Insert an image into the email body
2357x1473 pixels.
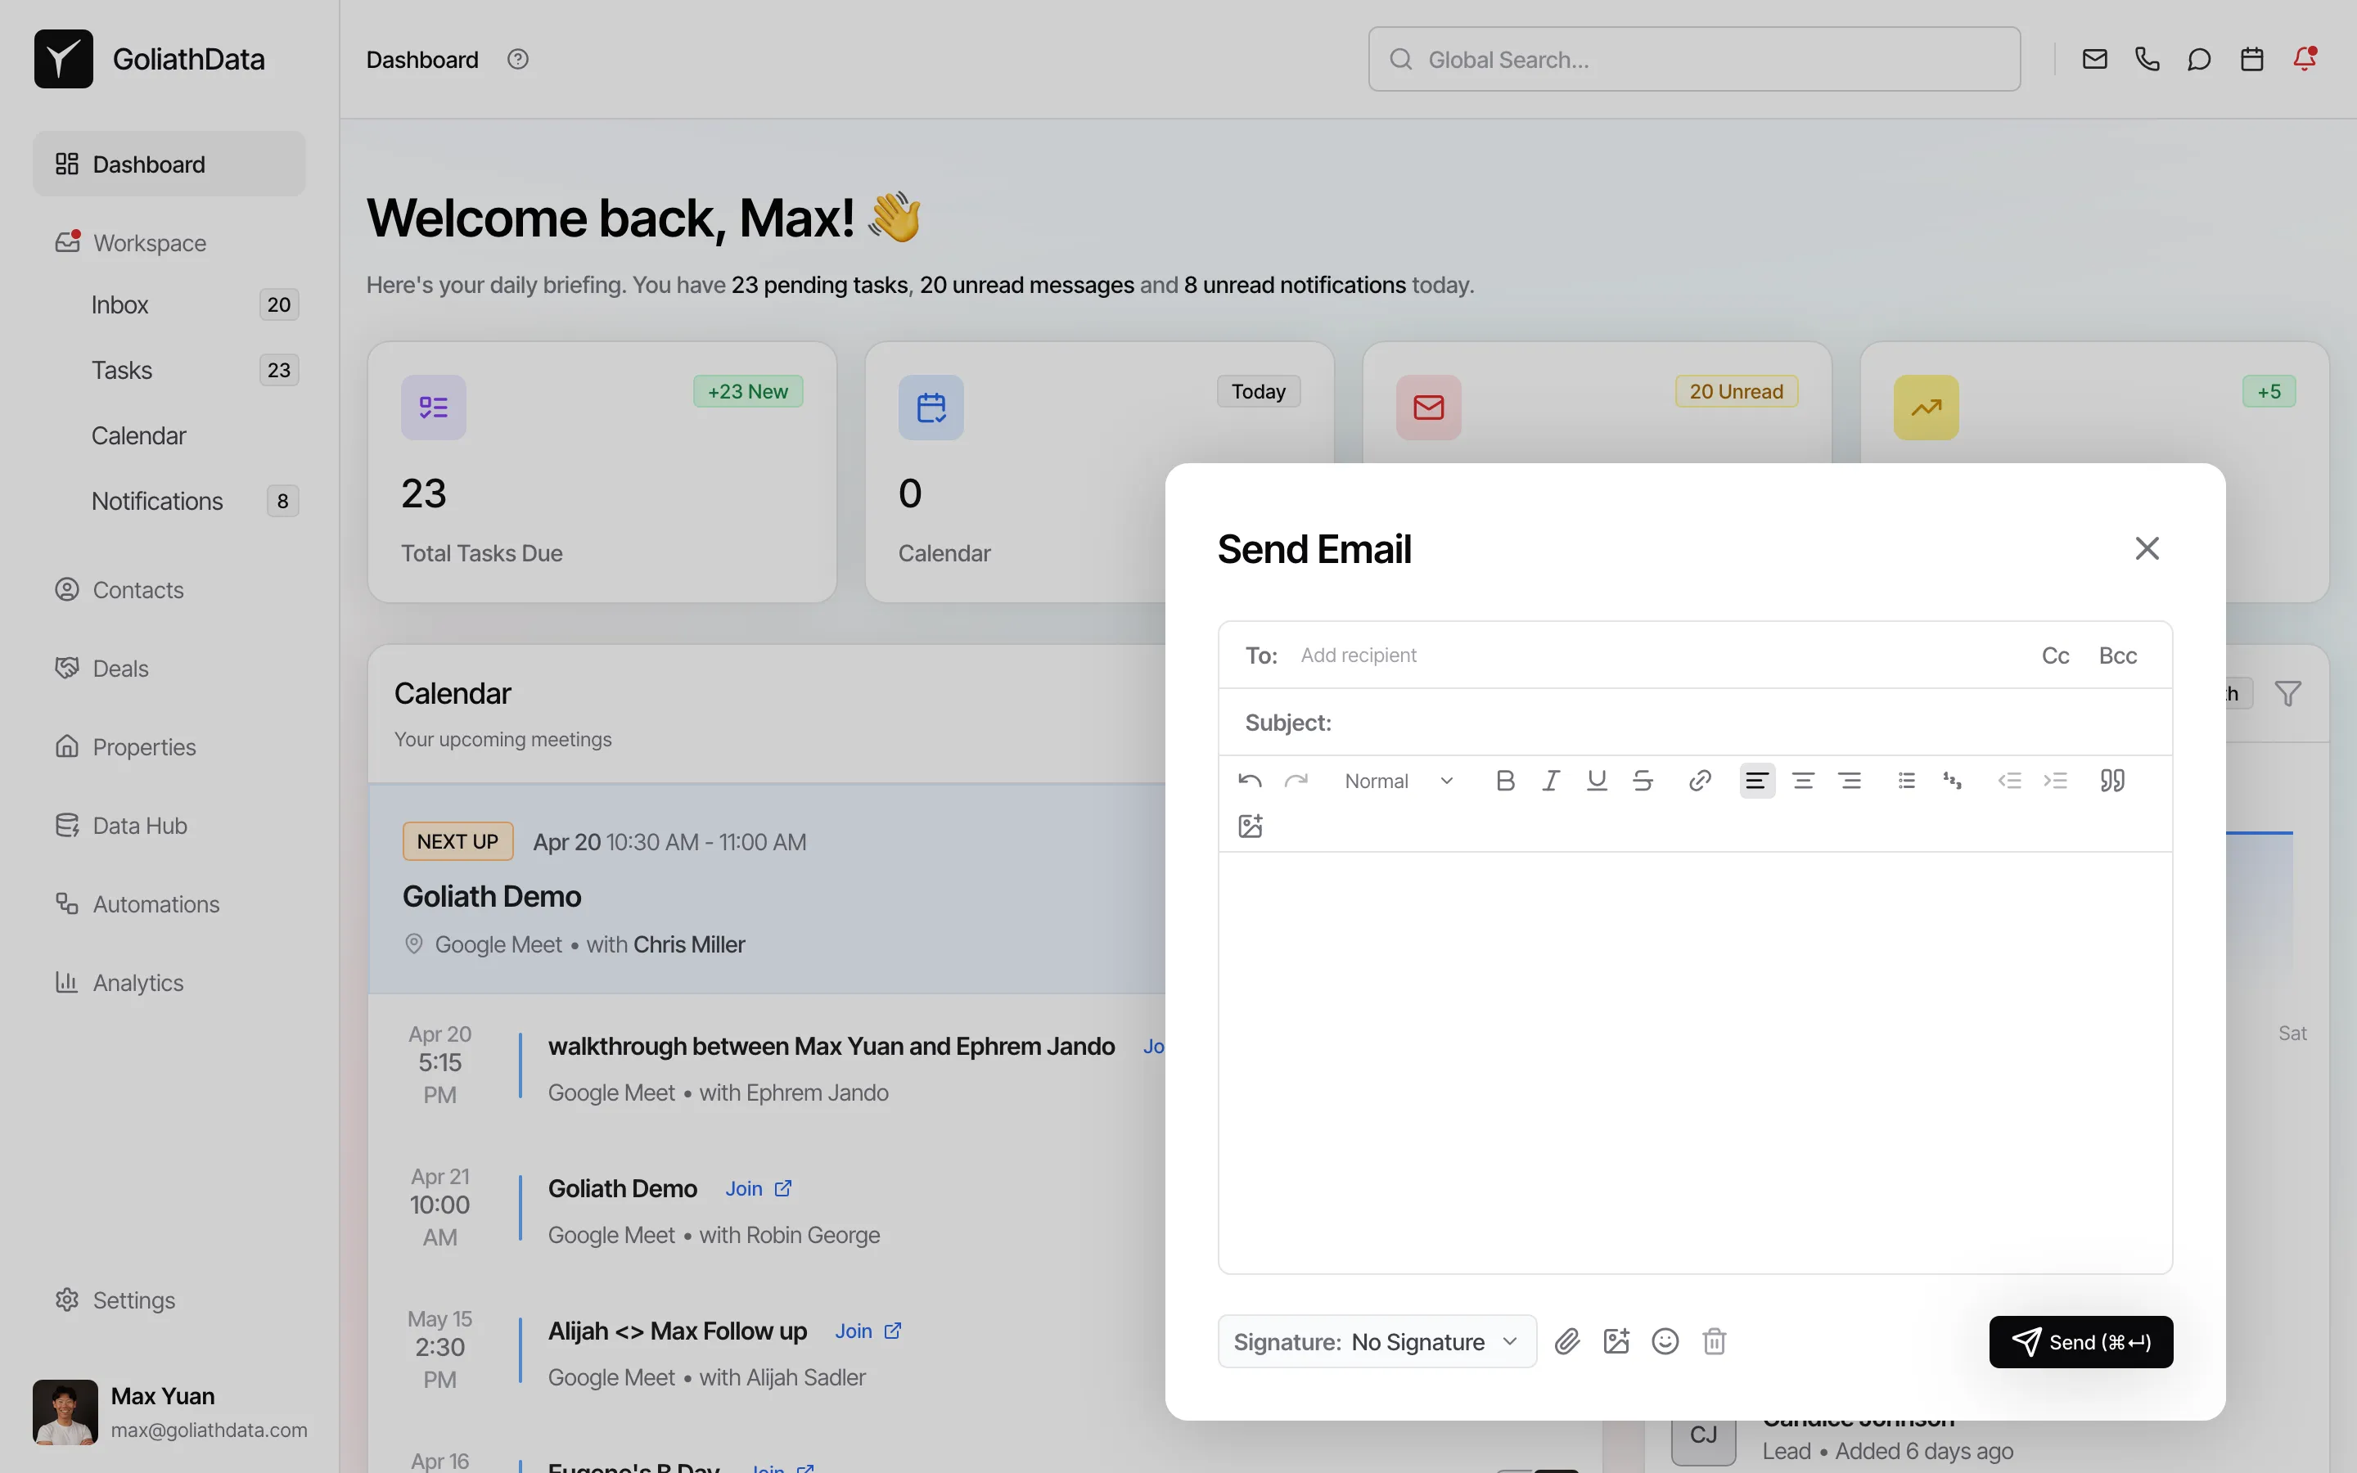(1251, 825)
